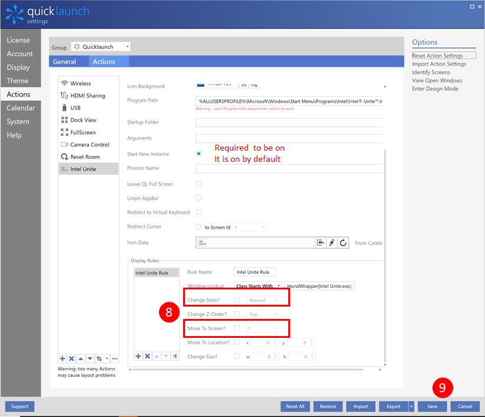Delete selected action with X icon
485x417 pixels.
pos(71,359)
